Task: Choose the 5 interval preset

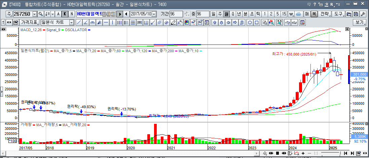Action: [278, 14]
